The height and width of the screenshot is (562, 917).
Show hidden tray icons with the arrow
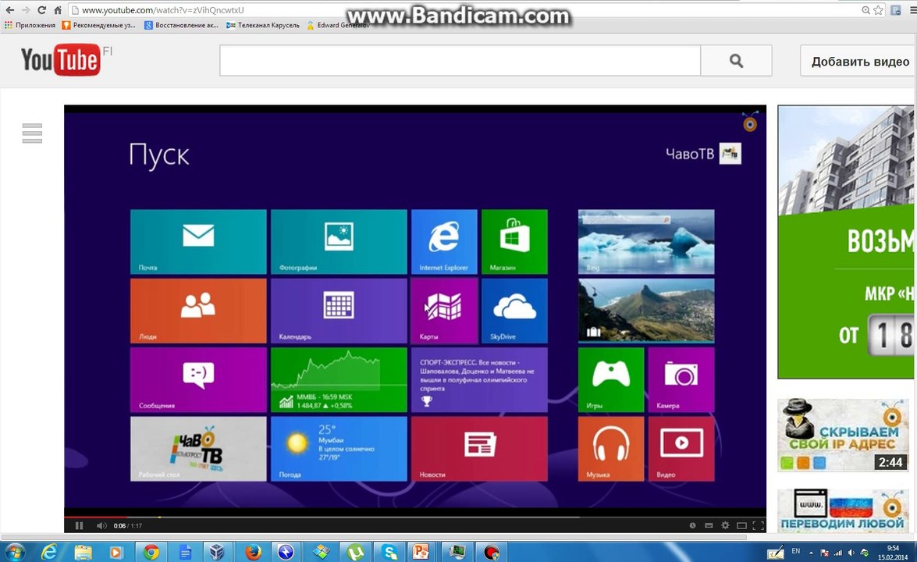(811, 552)
